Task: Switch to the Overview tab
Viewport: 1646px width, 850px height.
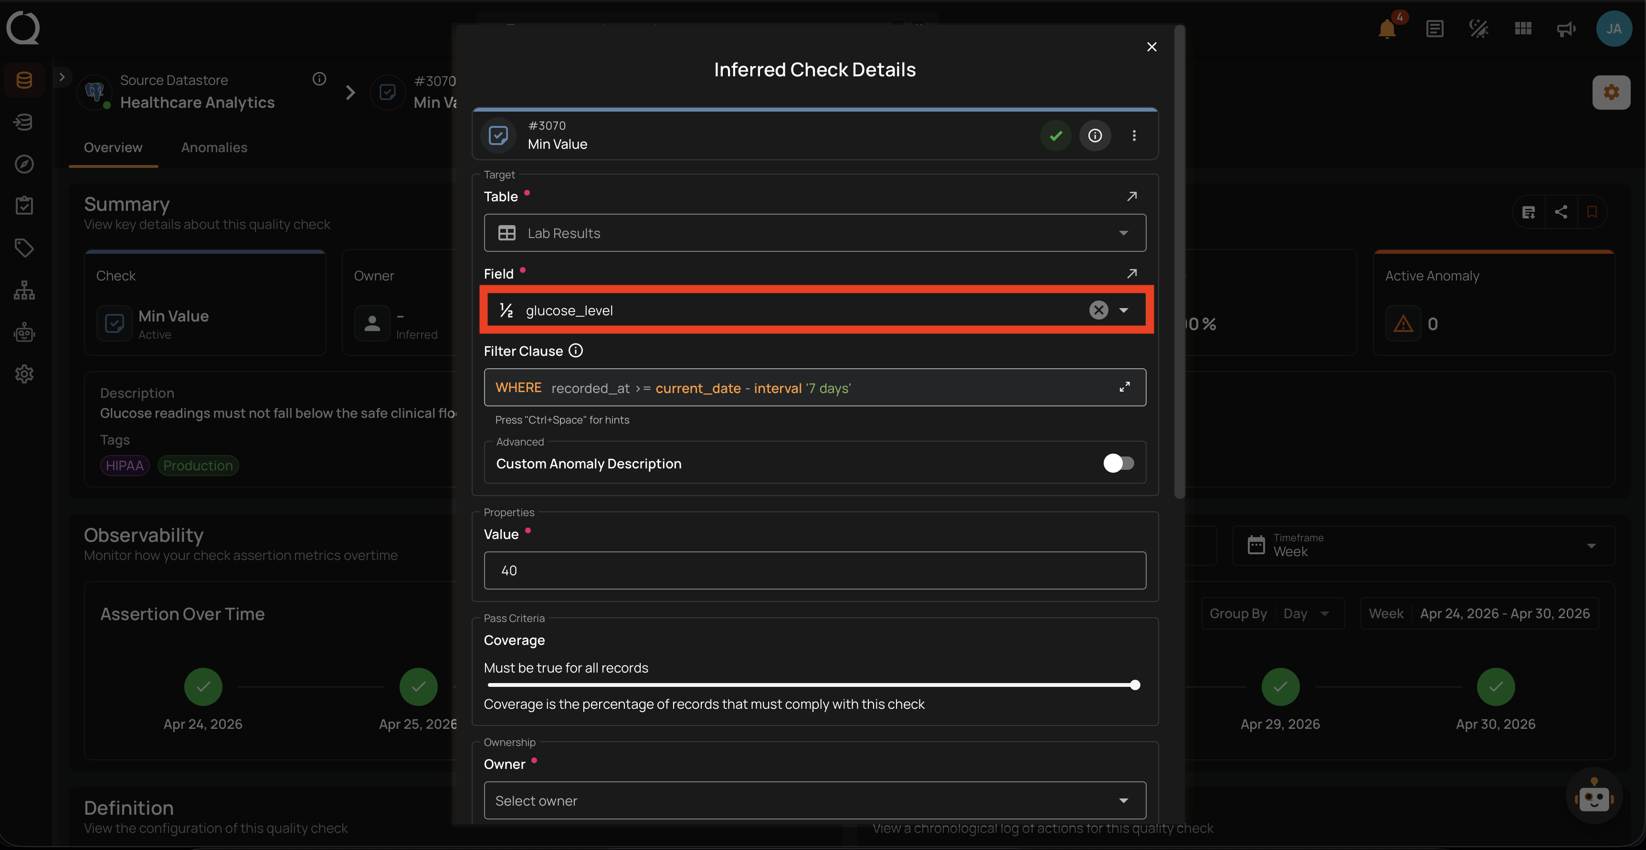Action: click(113, 147)
